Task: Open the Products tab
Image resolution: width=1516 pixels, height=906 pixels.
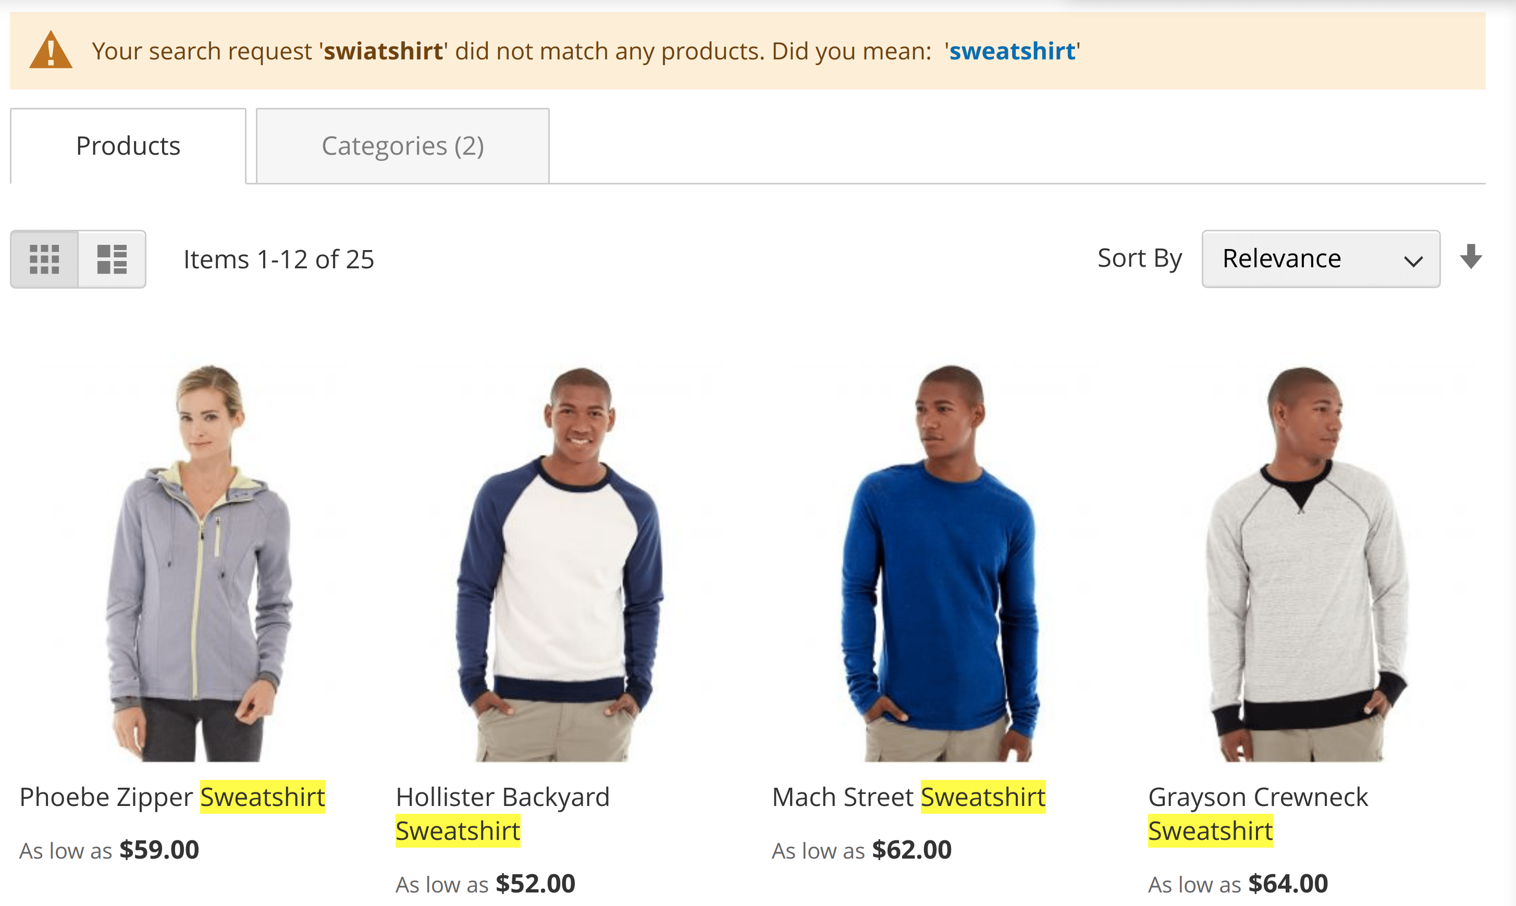Action: pyautogui.click(x=128, y=146)
